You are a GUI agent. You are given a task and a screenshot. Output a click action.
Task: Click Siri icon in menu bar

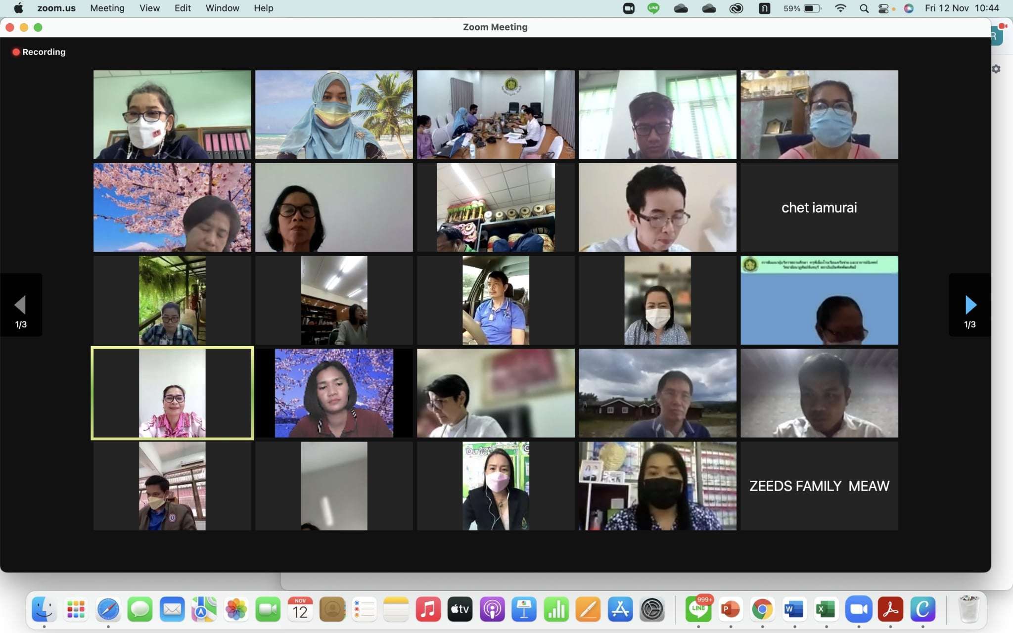click(x=909, y=8)
